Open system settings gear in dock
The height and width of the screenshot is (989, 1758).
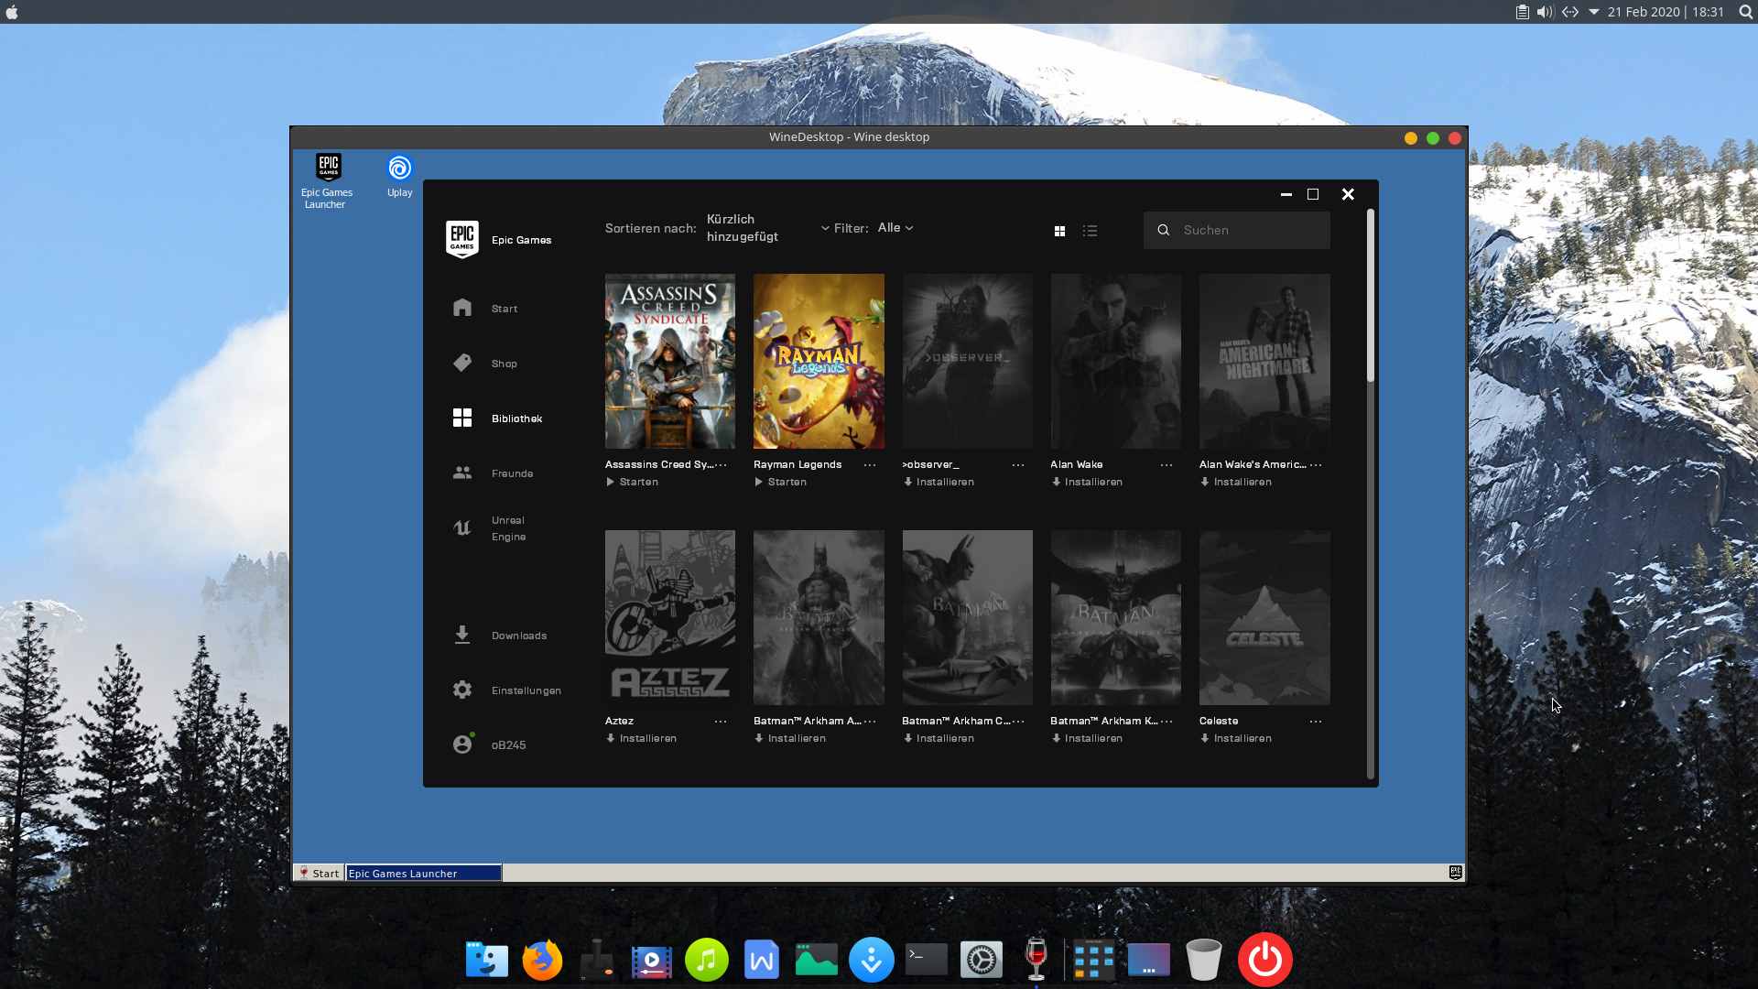coord(982,960)
